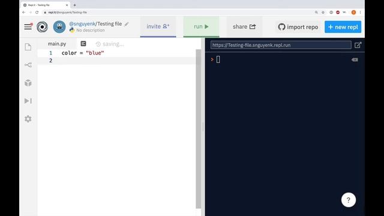Open Settings gear in sidebar

click(x=28, y=119)
